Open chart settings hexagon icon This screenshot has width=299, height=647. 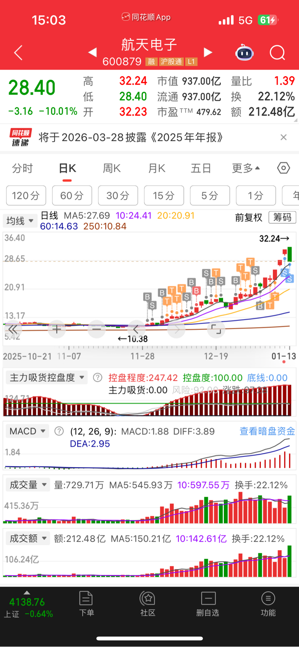tap(283, 168)
